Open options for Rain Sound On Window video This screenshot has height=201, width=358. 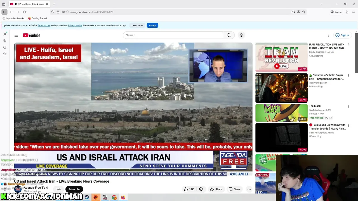pos(349,125)
